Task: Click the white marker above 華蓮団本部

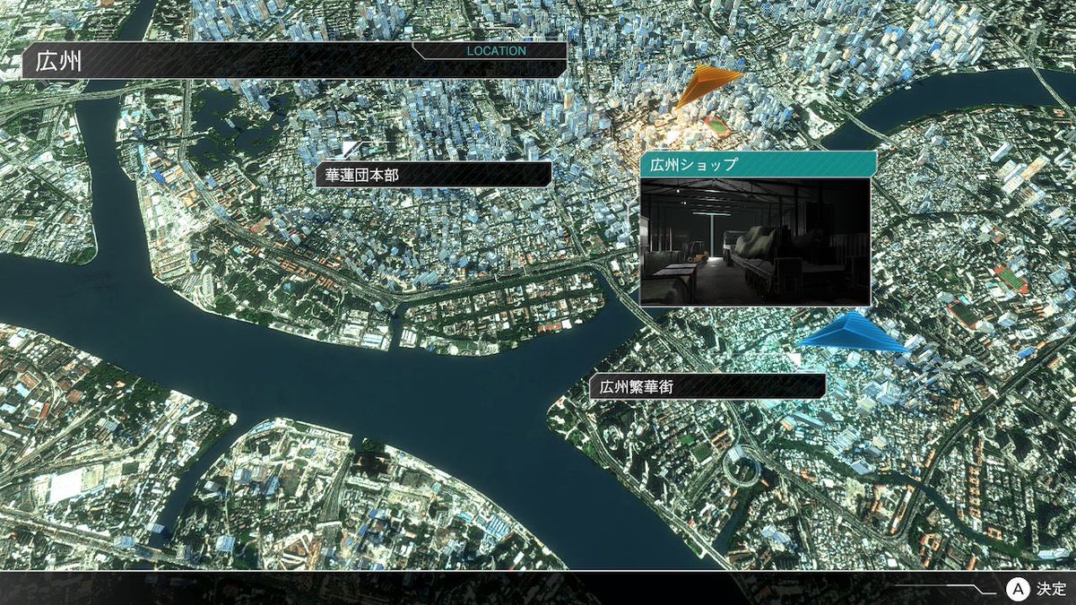Action: pyautogui.click(x=350, y=148)
